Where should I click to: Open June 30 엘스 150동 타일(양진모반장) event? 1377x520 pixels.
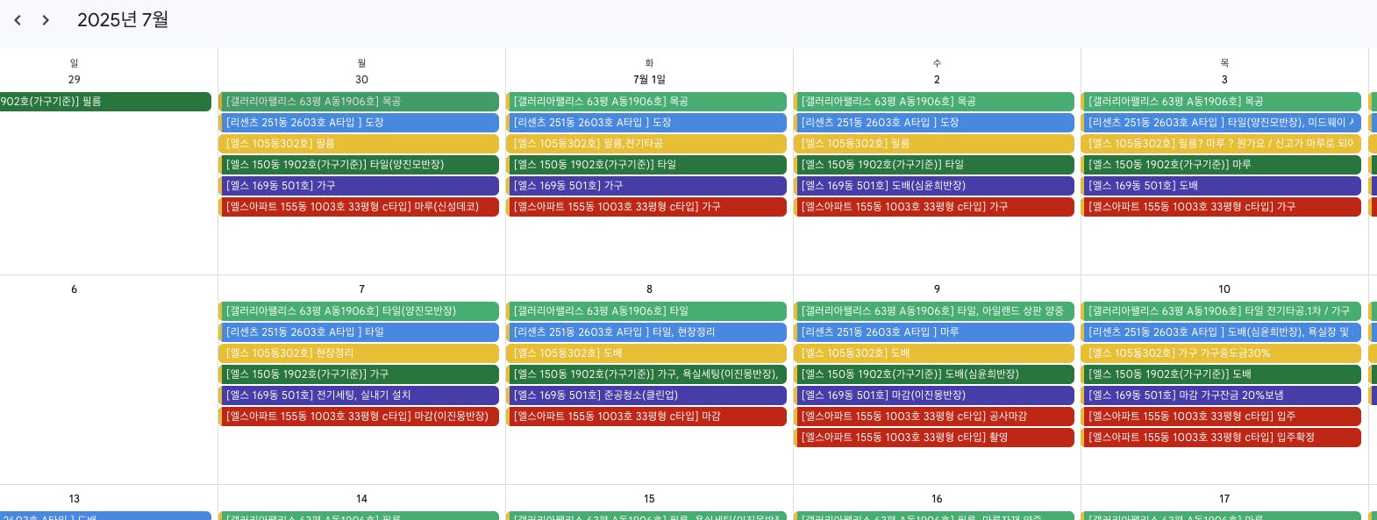click(x=359, y=165)
